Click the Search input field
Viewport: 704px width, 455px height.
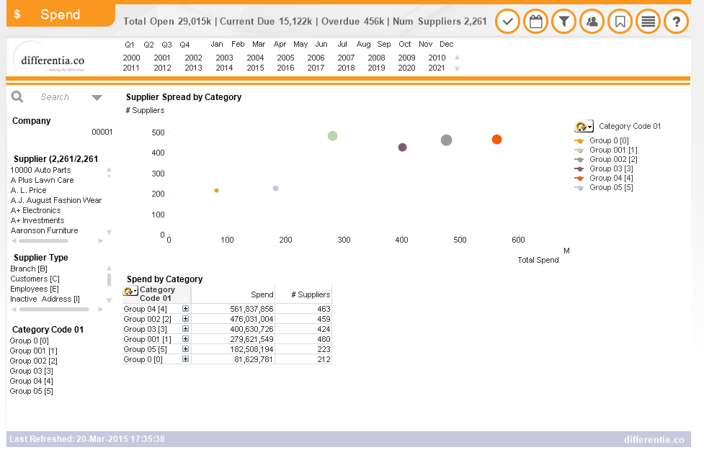[x=55, y=97]
